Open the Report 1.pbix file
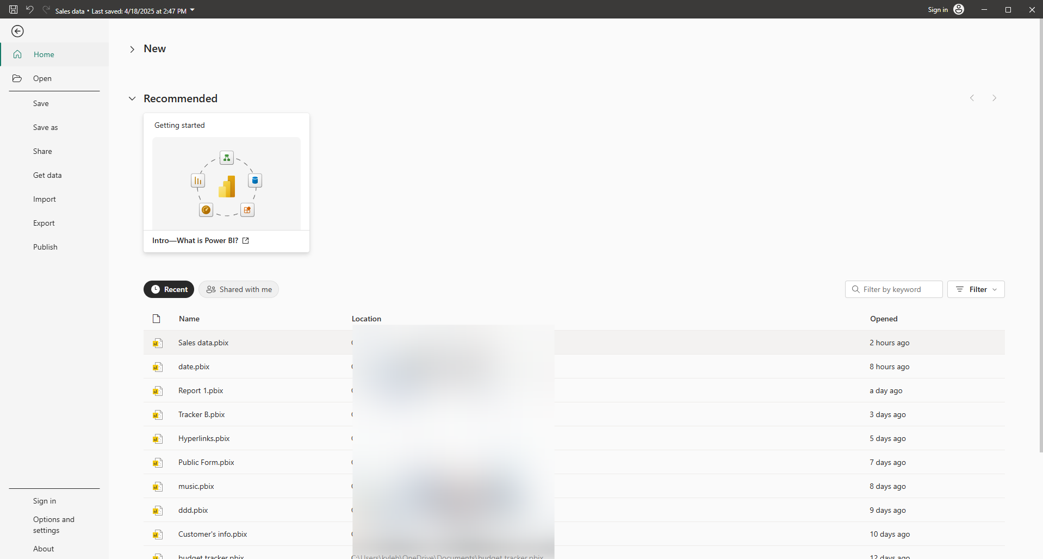This screenshot has width=1043, height=559. [x=201, y=390]
